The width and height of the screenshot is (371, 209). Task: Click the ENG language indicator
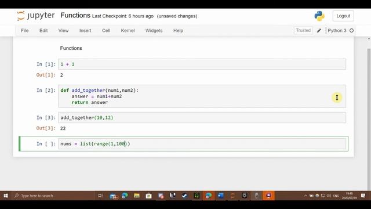point(336,196)
